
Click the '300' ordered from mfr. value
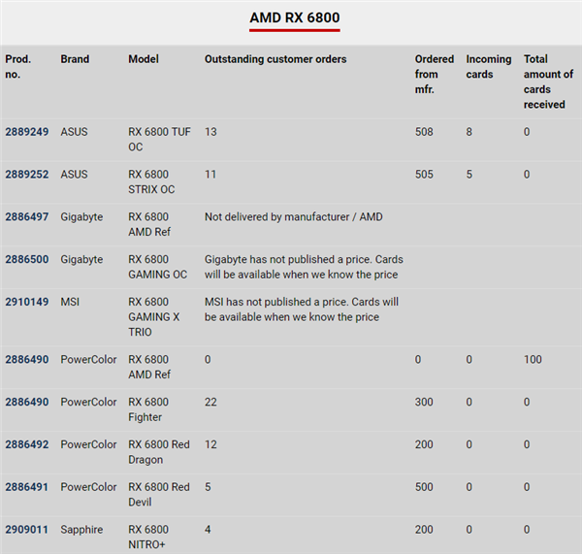424,402
